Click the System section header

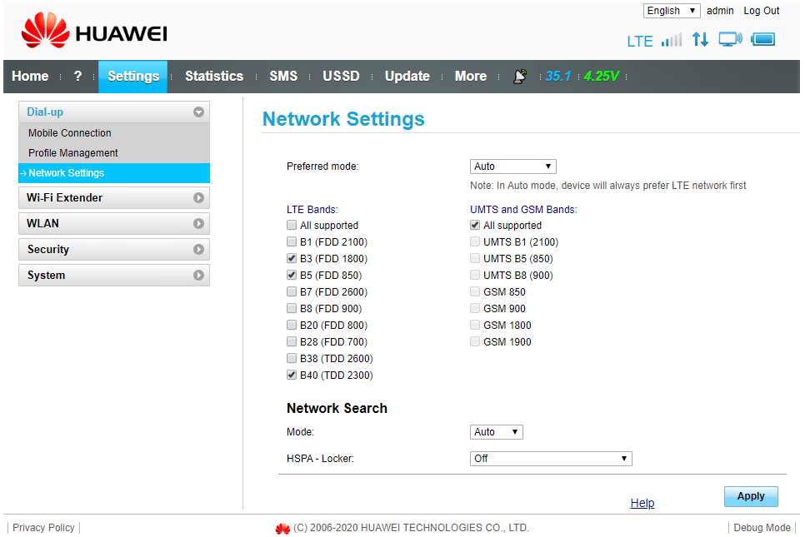(x=114, y=276)
